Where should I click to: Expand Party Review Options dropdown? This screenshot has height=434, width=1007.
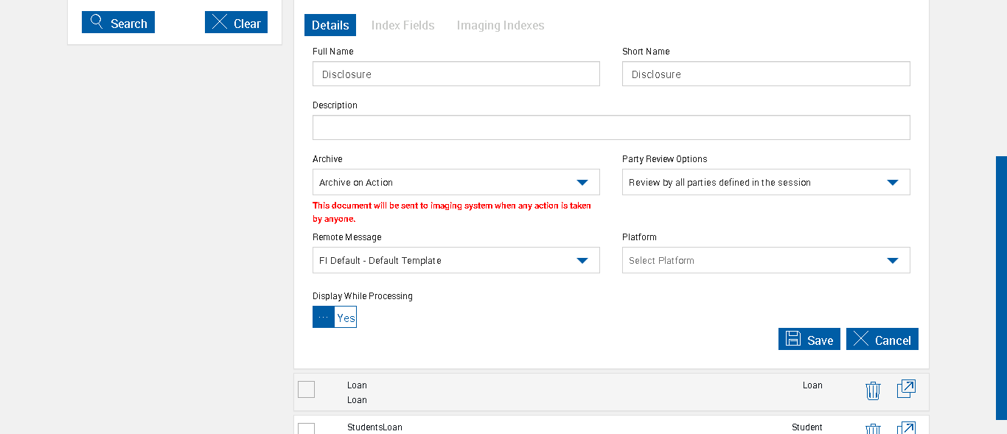point(765,182)
